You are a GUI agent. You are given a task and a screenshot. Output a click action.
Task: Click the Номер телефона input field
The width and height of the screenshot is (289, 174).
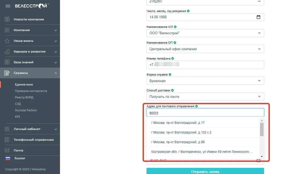point(205,65)
